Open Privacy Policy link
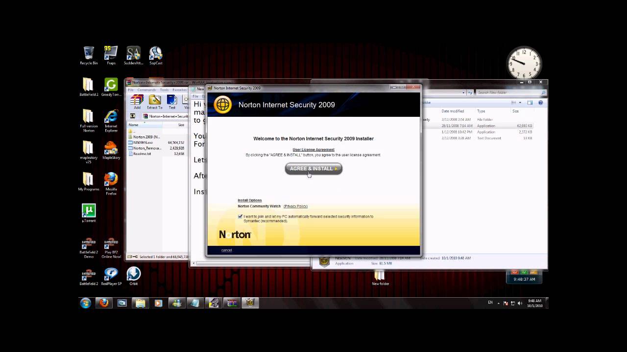627x352 pixels. point(295,206)
